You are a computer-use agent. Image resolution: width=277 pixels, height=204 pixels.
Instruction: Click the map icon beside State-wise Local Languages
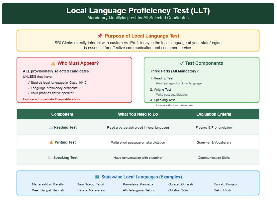point(97,177)
